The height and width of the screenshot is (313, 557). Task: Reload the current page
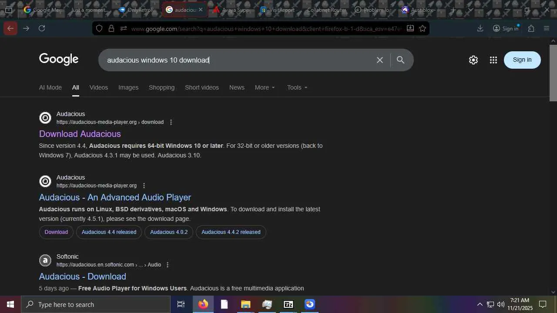(42, 28)
